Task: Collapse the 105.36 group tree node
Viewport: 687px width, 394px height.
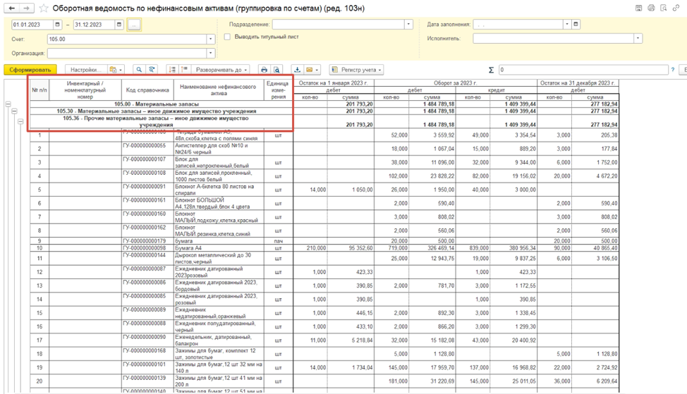Action: (x=20, y=121)
